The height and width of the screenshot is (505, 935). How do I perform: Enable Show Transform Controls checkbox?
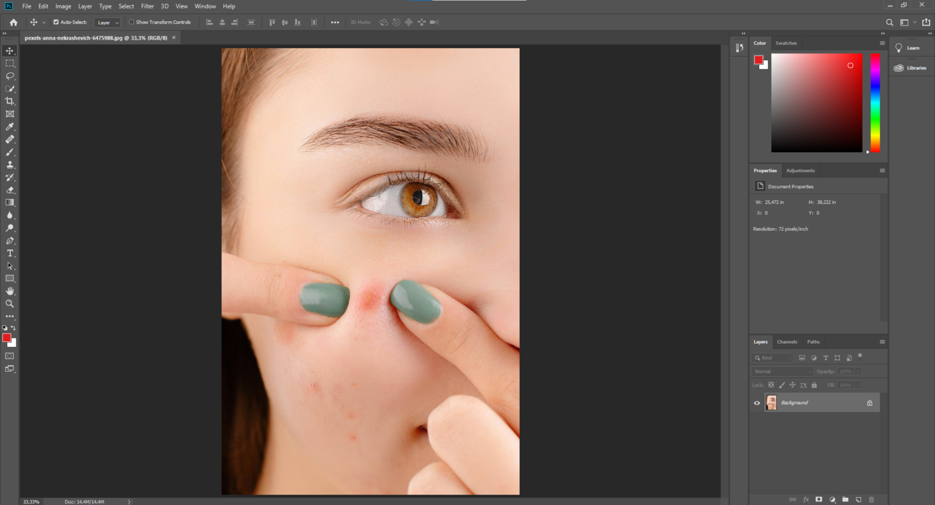(131, 22)
